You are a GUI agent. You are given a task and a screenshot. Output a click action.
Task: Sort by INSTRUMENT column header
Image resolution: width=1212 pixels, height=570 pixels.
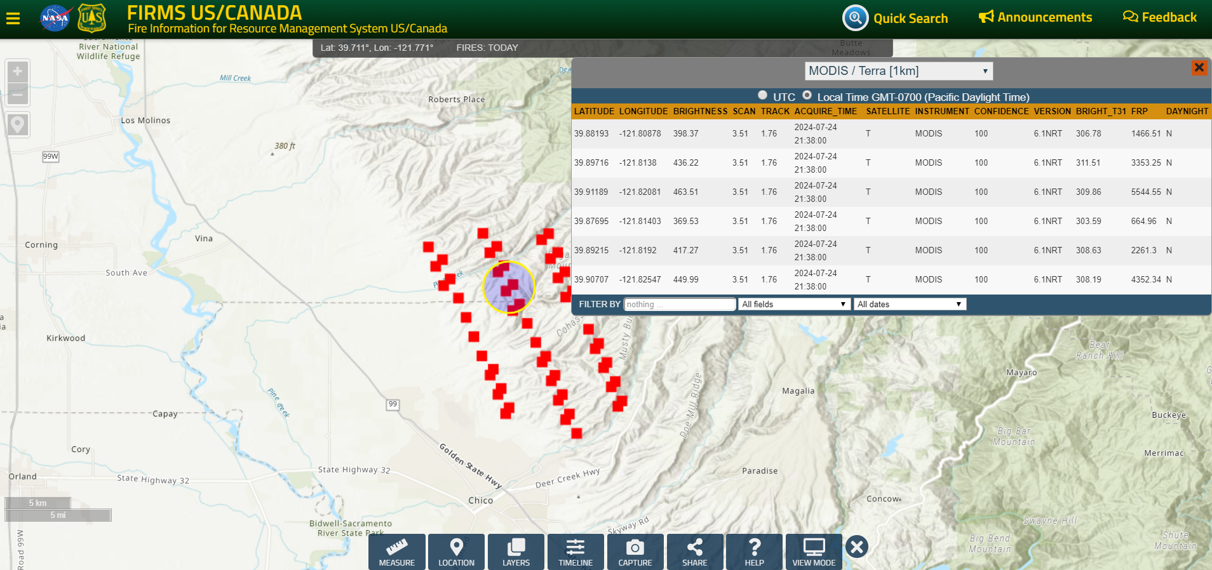(x=942, y=111)
